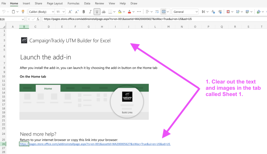This screenshot has width=267, height=154.
Task: Expand the alignment options arrow
Action: [151, 12]
